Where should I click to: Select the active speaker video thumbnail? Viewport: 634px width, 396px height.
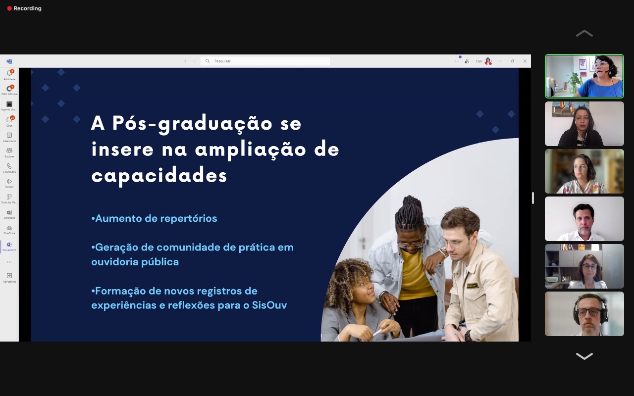(584, 76)
